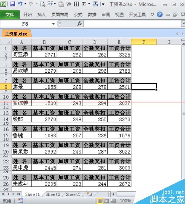
Task: Expand the formula bar with right-edge arrow
Action: point(183,24)
